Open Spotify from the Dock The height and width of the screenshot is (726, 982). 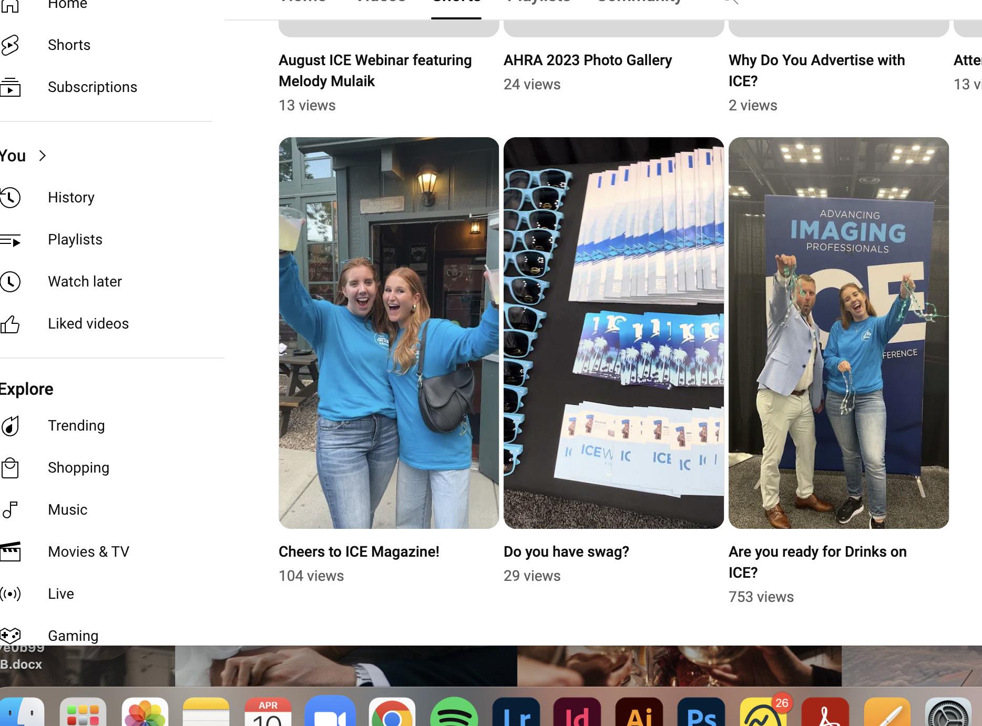(x=454, y=712)
